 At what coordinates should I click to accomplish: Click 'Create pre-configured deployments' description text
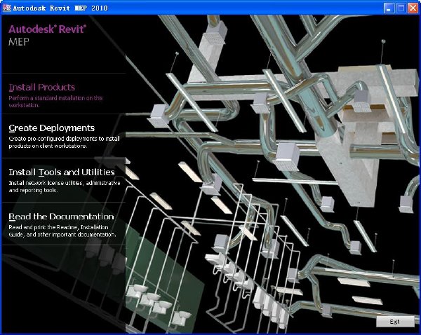(64, 142)
